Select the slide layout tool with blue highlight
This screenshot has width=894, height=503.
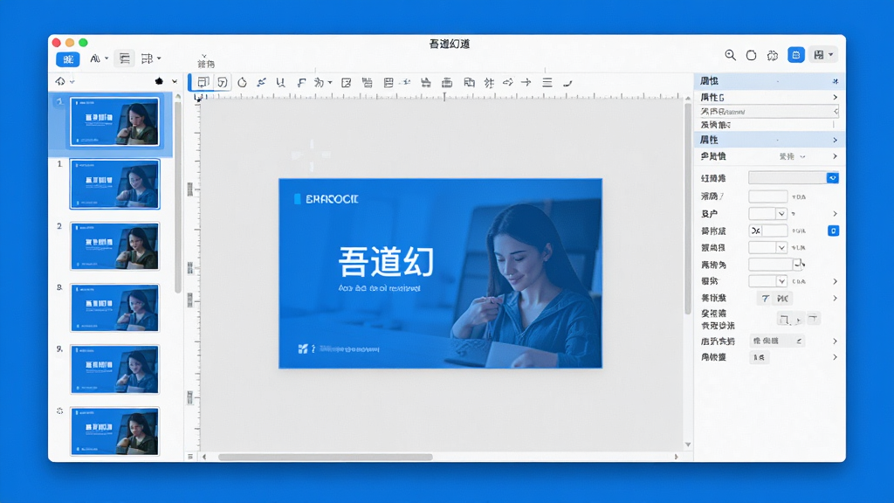(203, 82)
